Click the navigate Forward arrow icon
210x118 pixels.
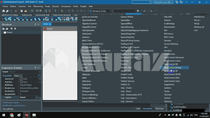coord(151,11)
